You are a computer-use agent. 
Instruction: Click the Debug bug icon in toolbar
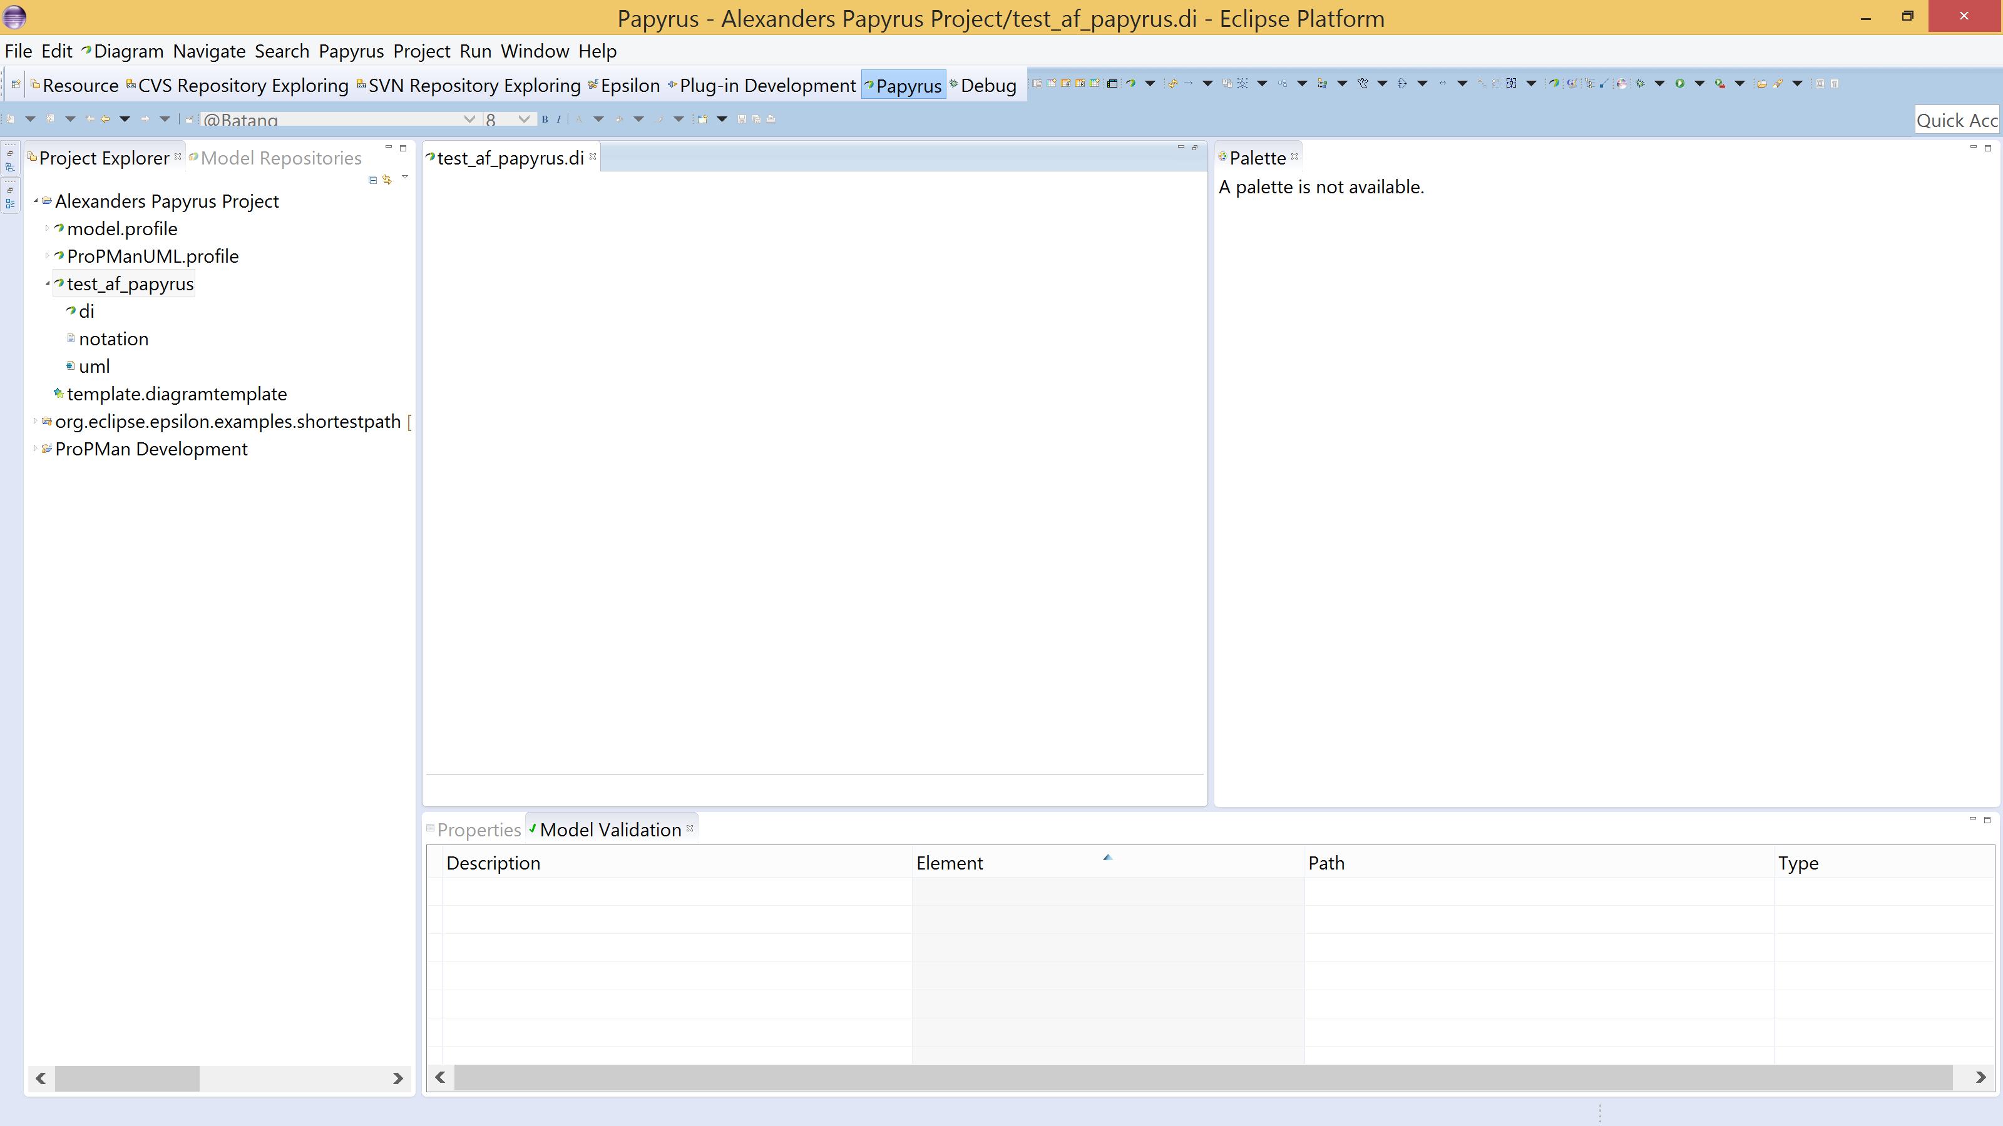(1640, 84)
